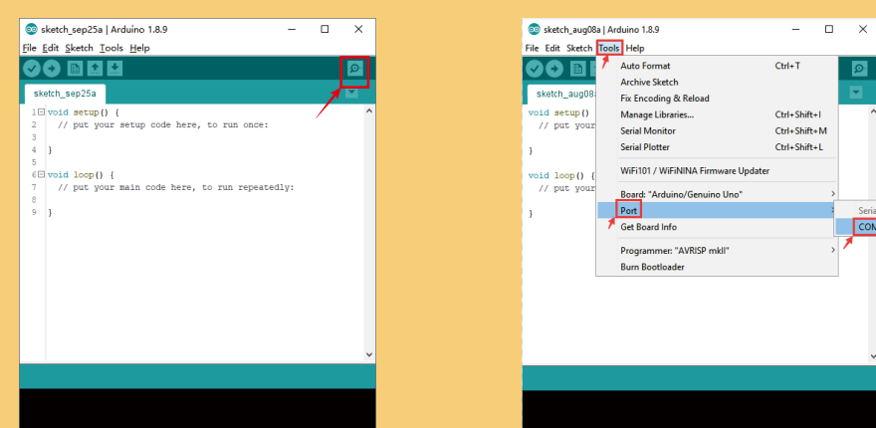Select the sketch_aug08a tab

click(562, 94)
